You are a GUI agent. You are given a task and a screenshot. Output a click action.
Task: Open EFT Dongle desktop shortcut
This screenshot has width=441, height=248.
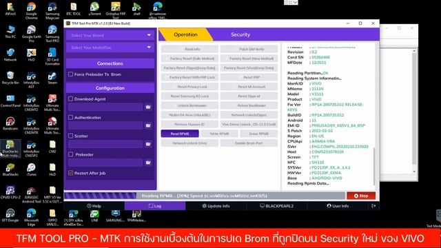pos(10,216)
